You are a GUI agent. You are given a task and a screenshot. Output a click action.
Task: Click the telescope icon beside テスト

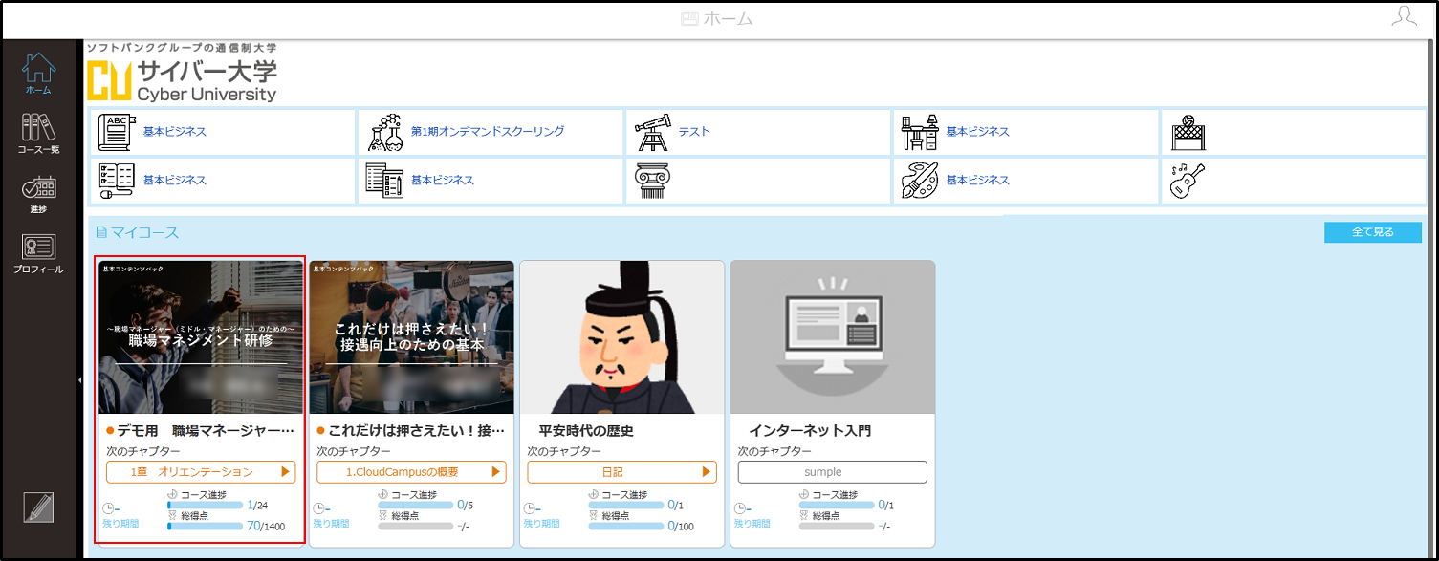point(652,132)
